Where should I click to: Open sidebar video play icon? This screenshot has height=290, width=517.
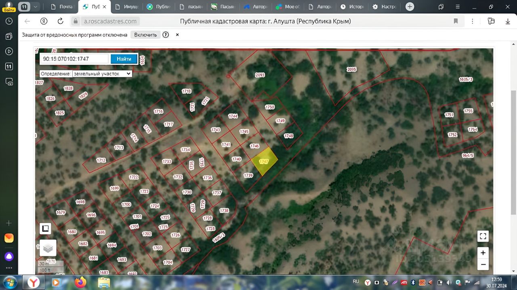pyautogui.click(x=9, y=51)
